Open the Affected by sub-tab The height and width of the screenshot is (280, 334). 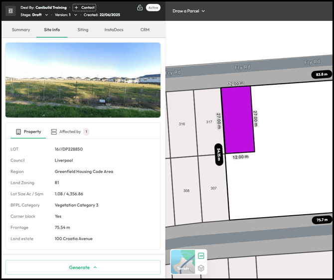[x=70, y=132]
